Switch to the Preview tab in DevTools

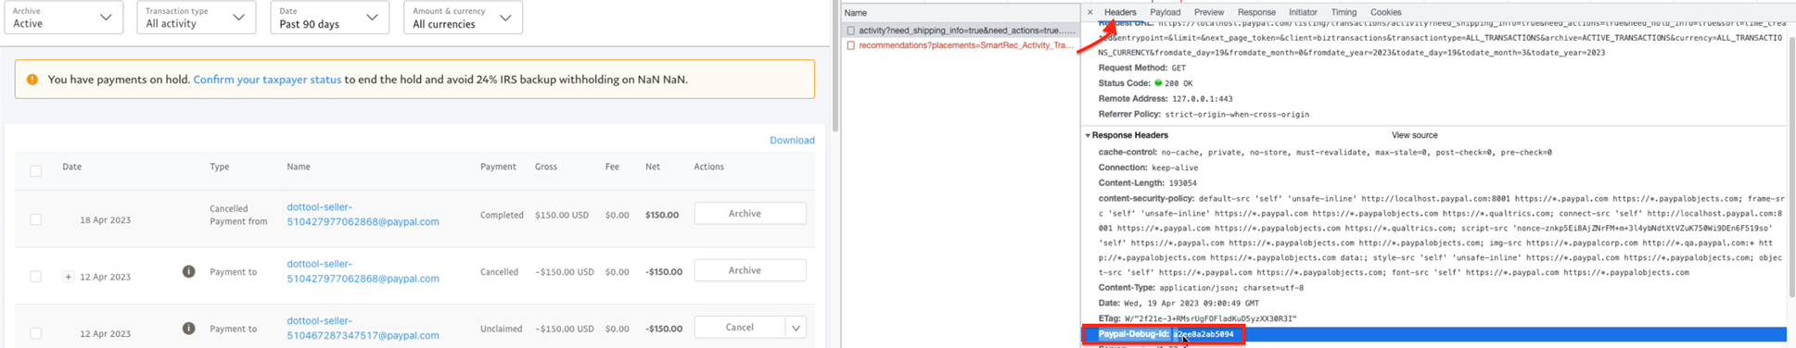(x=1209, y=12)
